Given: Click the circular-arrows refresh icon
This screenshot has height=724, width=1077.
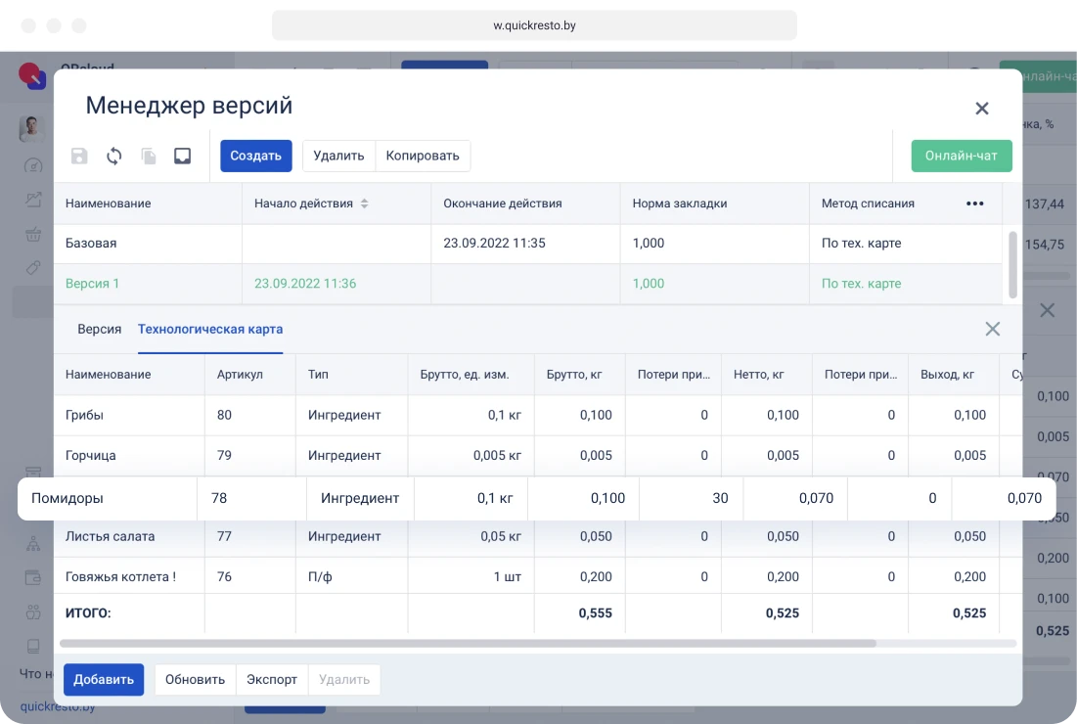Looking at the screenshot, I should (114, 156).
